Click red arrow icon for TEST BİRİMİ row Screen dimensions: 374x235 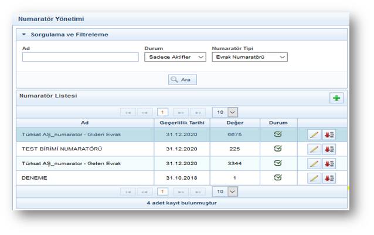pyautogui.click(x=329, y=149)
